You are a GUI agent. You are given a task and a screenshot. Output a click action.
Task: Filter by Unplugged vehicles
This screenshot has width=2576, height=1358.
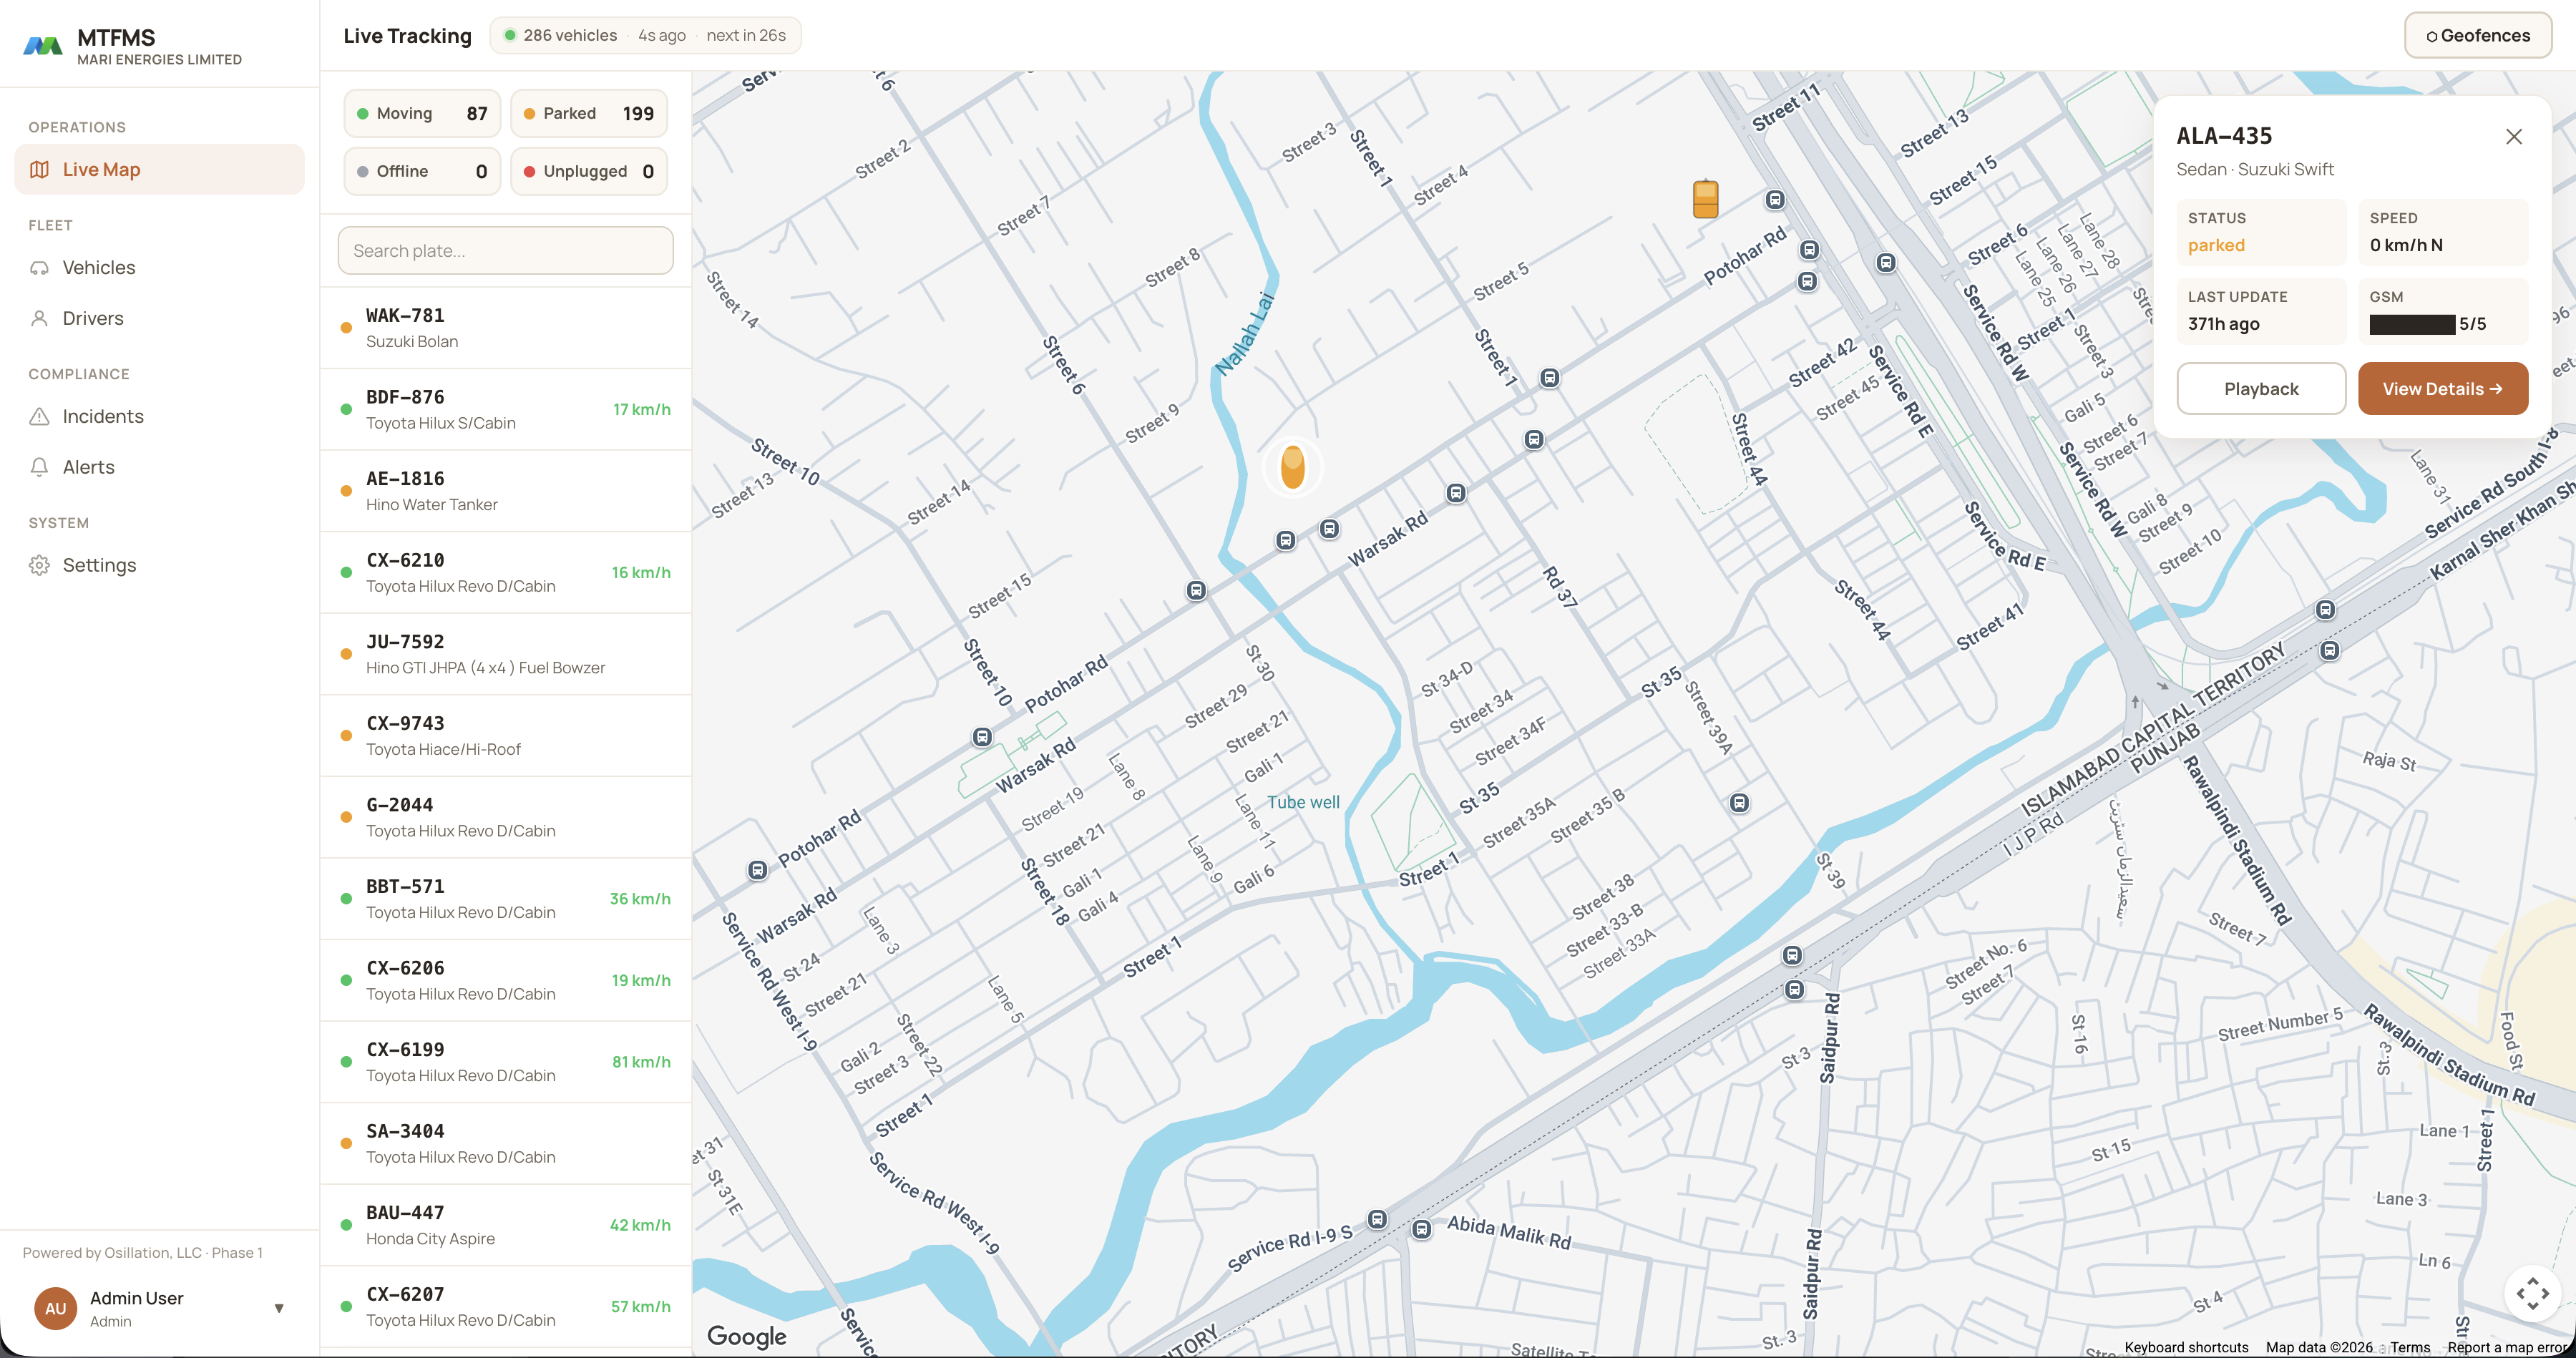coord(589,171)
